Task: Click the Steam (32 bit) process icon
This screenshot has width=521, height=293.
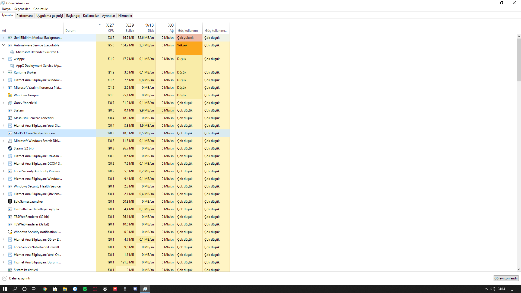Action: point(10,148)
